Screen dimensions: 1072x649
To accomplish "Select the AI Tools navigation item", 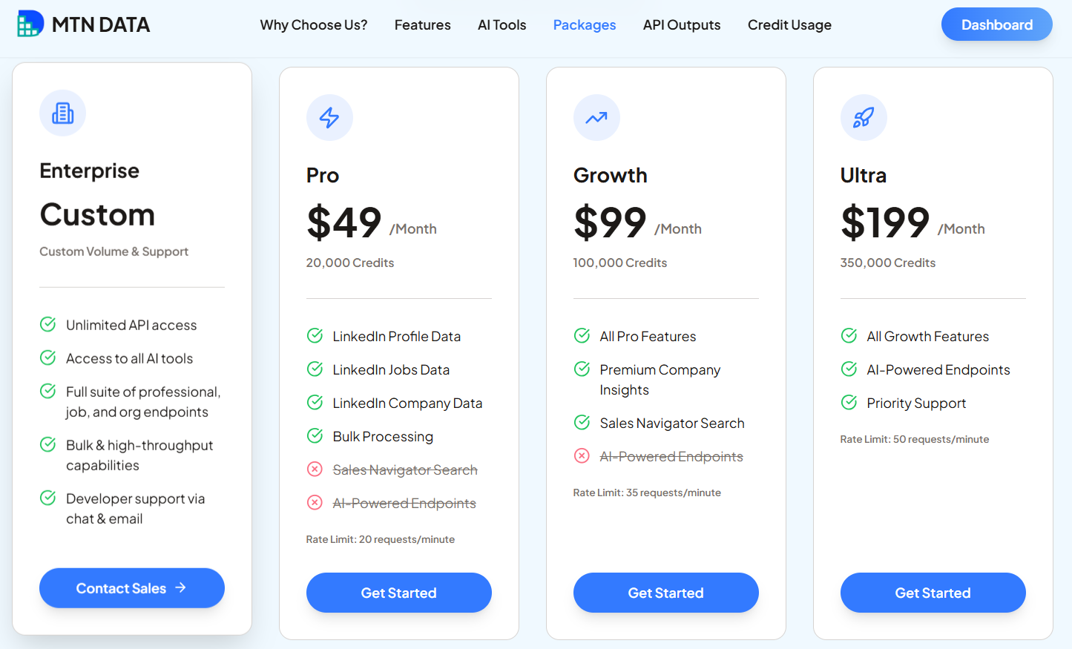I will tap(502, 24).
